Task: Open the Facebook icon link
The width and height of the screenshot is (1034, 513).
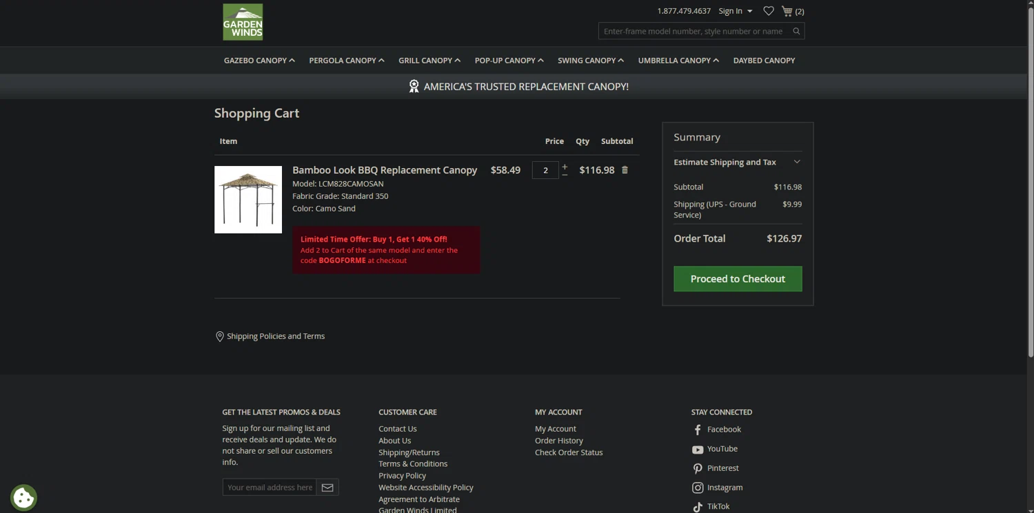Action: click(698, 430)
